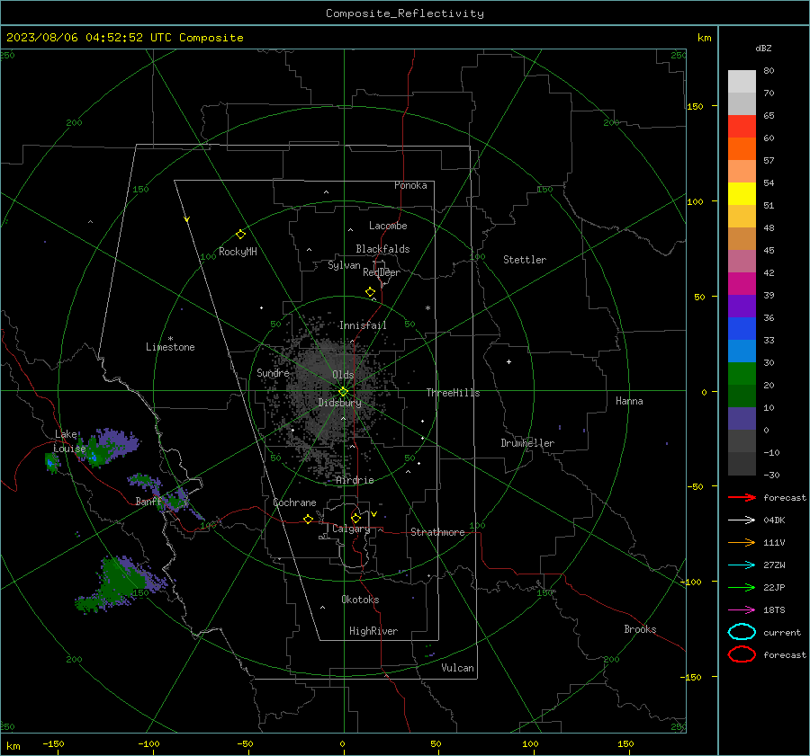Click the Drumheller city label
The height and width of the screenshot is (756, 810).
[527, 443]
